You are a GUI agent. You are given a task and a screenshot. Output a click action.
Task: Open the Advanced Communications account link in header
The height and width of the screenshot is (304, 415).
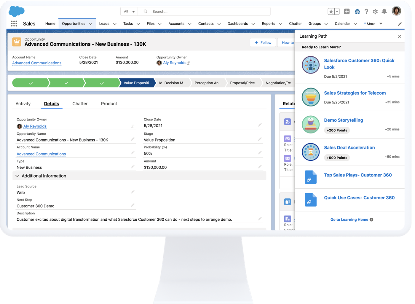(37, 63)
